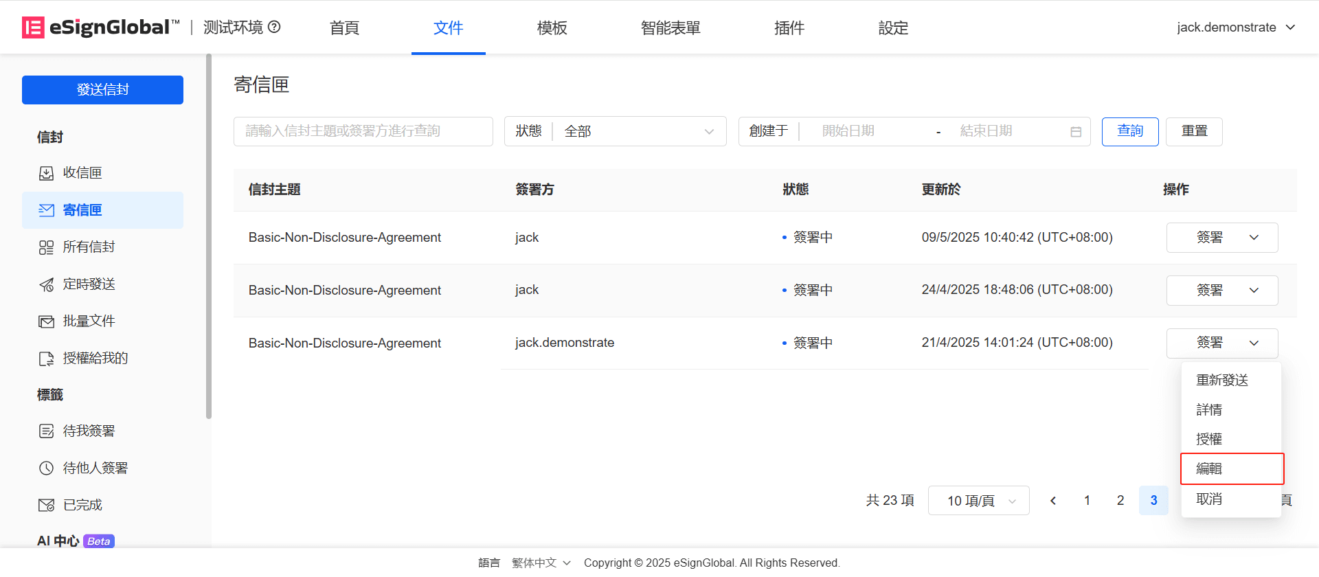Expand the jack.demonstrate account menu
The height and width of the screenshot is (577, 1319).
click(1236, 27)
